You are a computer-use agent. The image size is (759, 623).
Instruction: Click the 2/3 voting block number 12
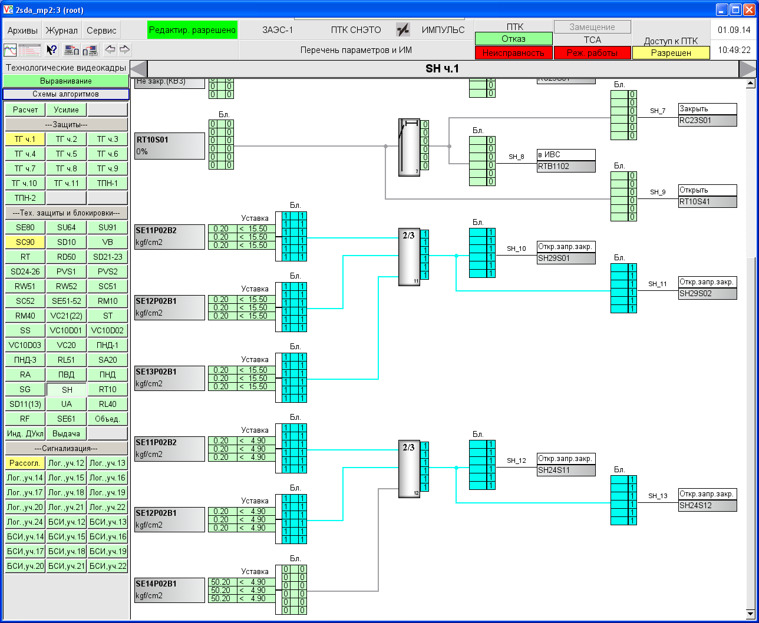(409, 469)
